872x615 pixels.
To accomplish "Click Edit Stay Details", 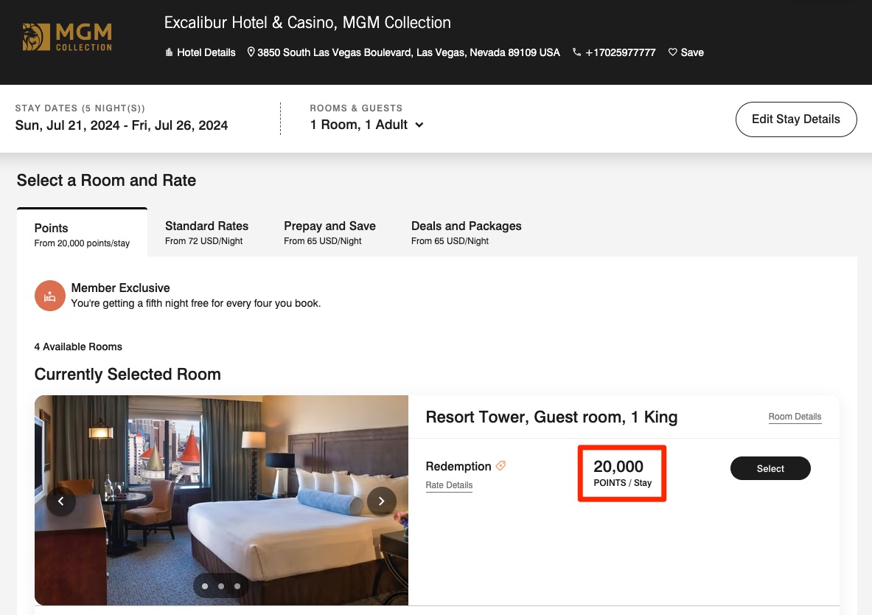I will [796, 119].
